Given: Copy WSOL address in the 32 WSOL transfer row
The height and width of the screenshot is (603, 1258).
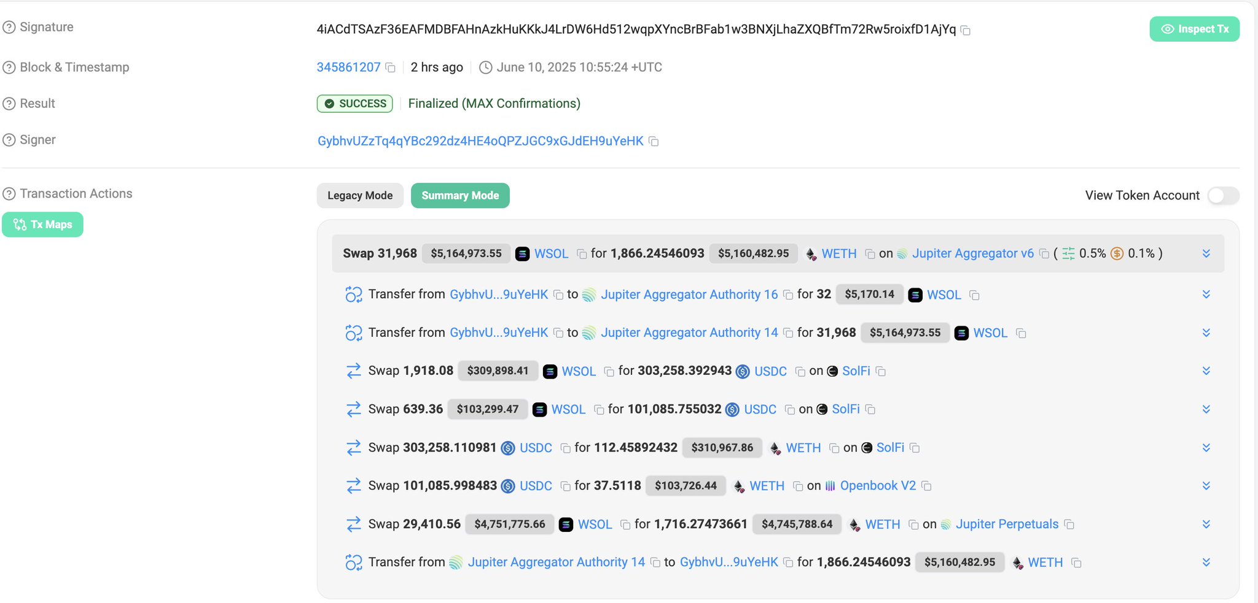Looking at the screenshot, I should tap(974, 295).
